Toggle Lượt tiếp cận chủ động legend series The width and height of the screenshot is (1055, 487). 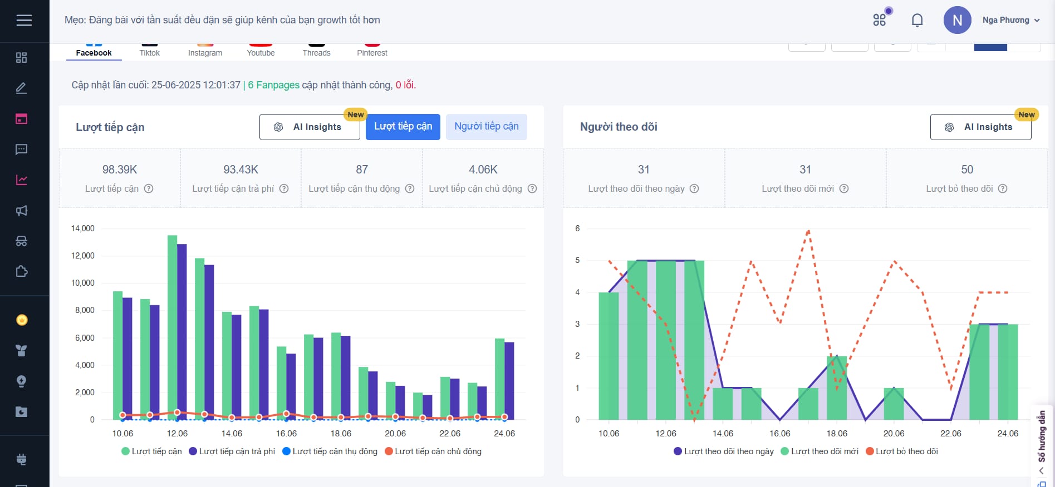pos(433,451)
